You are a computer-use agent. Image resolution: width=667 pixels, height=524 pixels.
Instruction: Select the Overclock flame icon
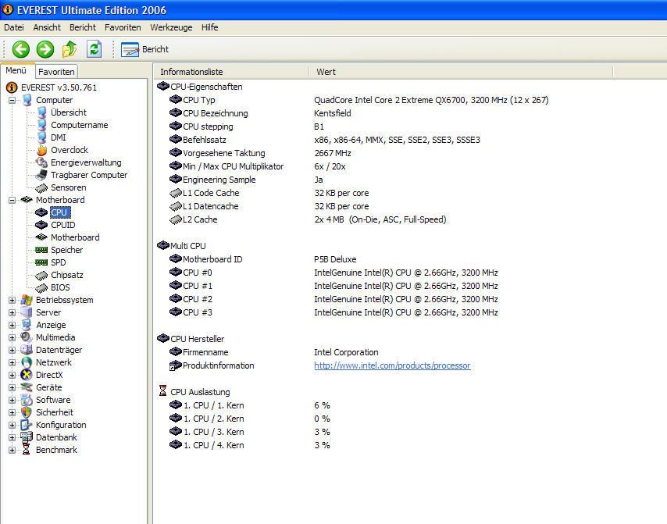(41, 150)
